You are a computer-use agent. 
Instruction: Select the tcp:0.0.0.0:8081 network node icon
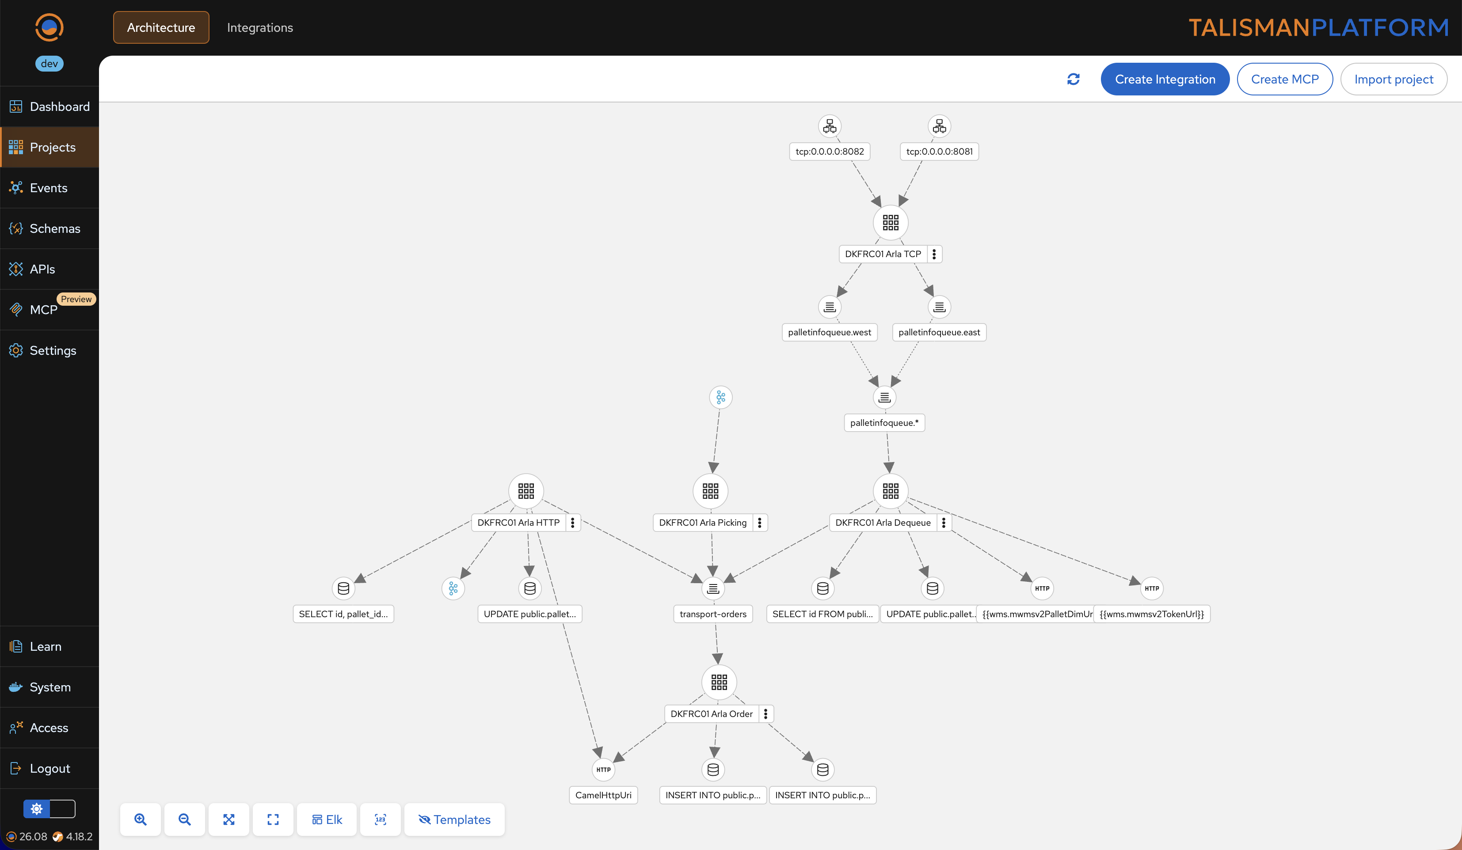pyautogui.click(x=939, y=126)
